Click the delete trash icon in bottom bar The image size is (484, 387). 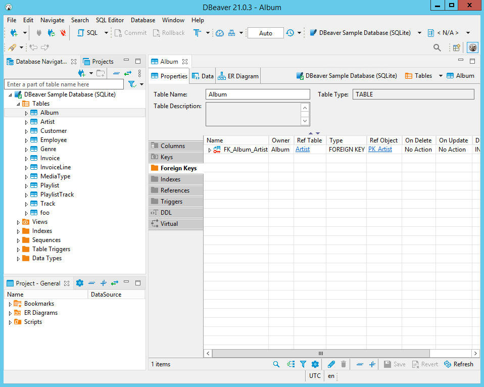(343, 364)
